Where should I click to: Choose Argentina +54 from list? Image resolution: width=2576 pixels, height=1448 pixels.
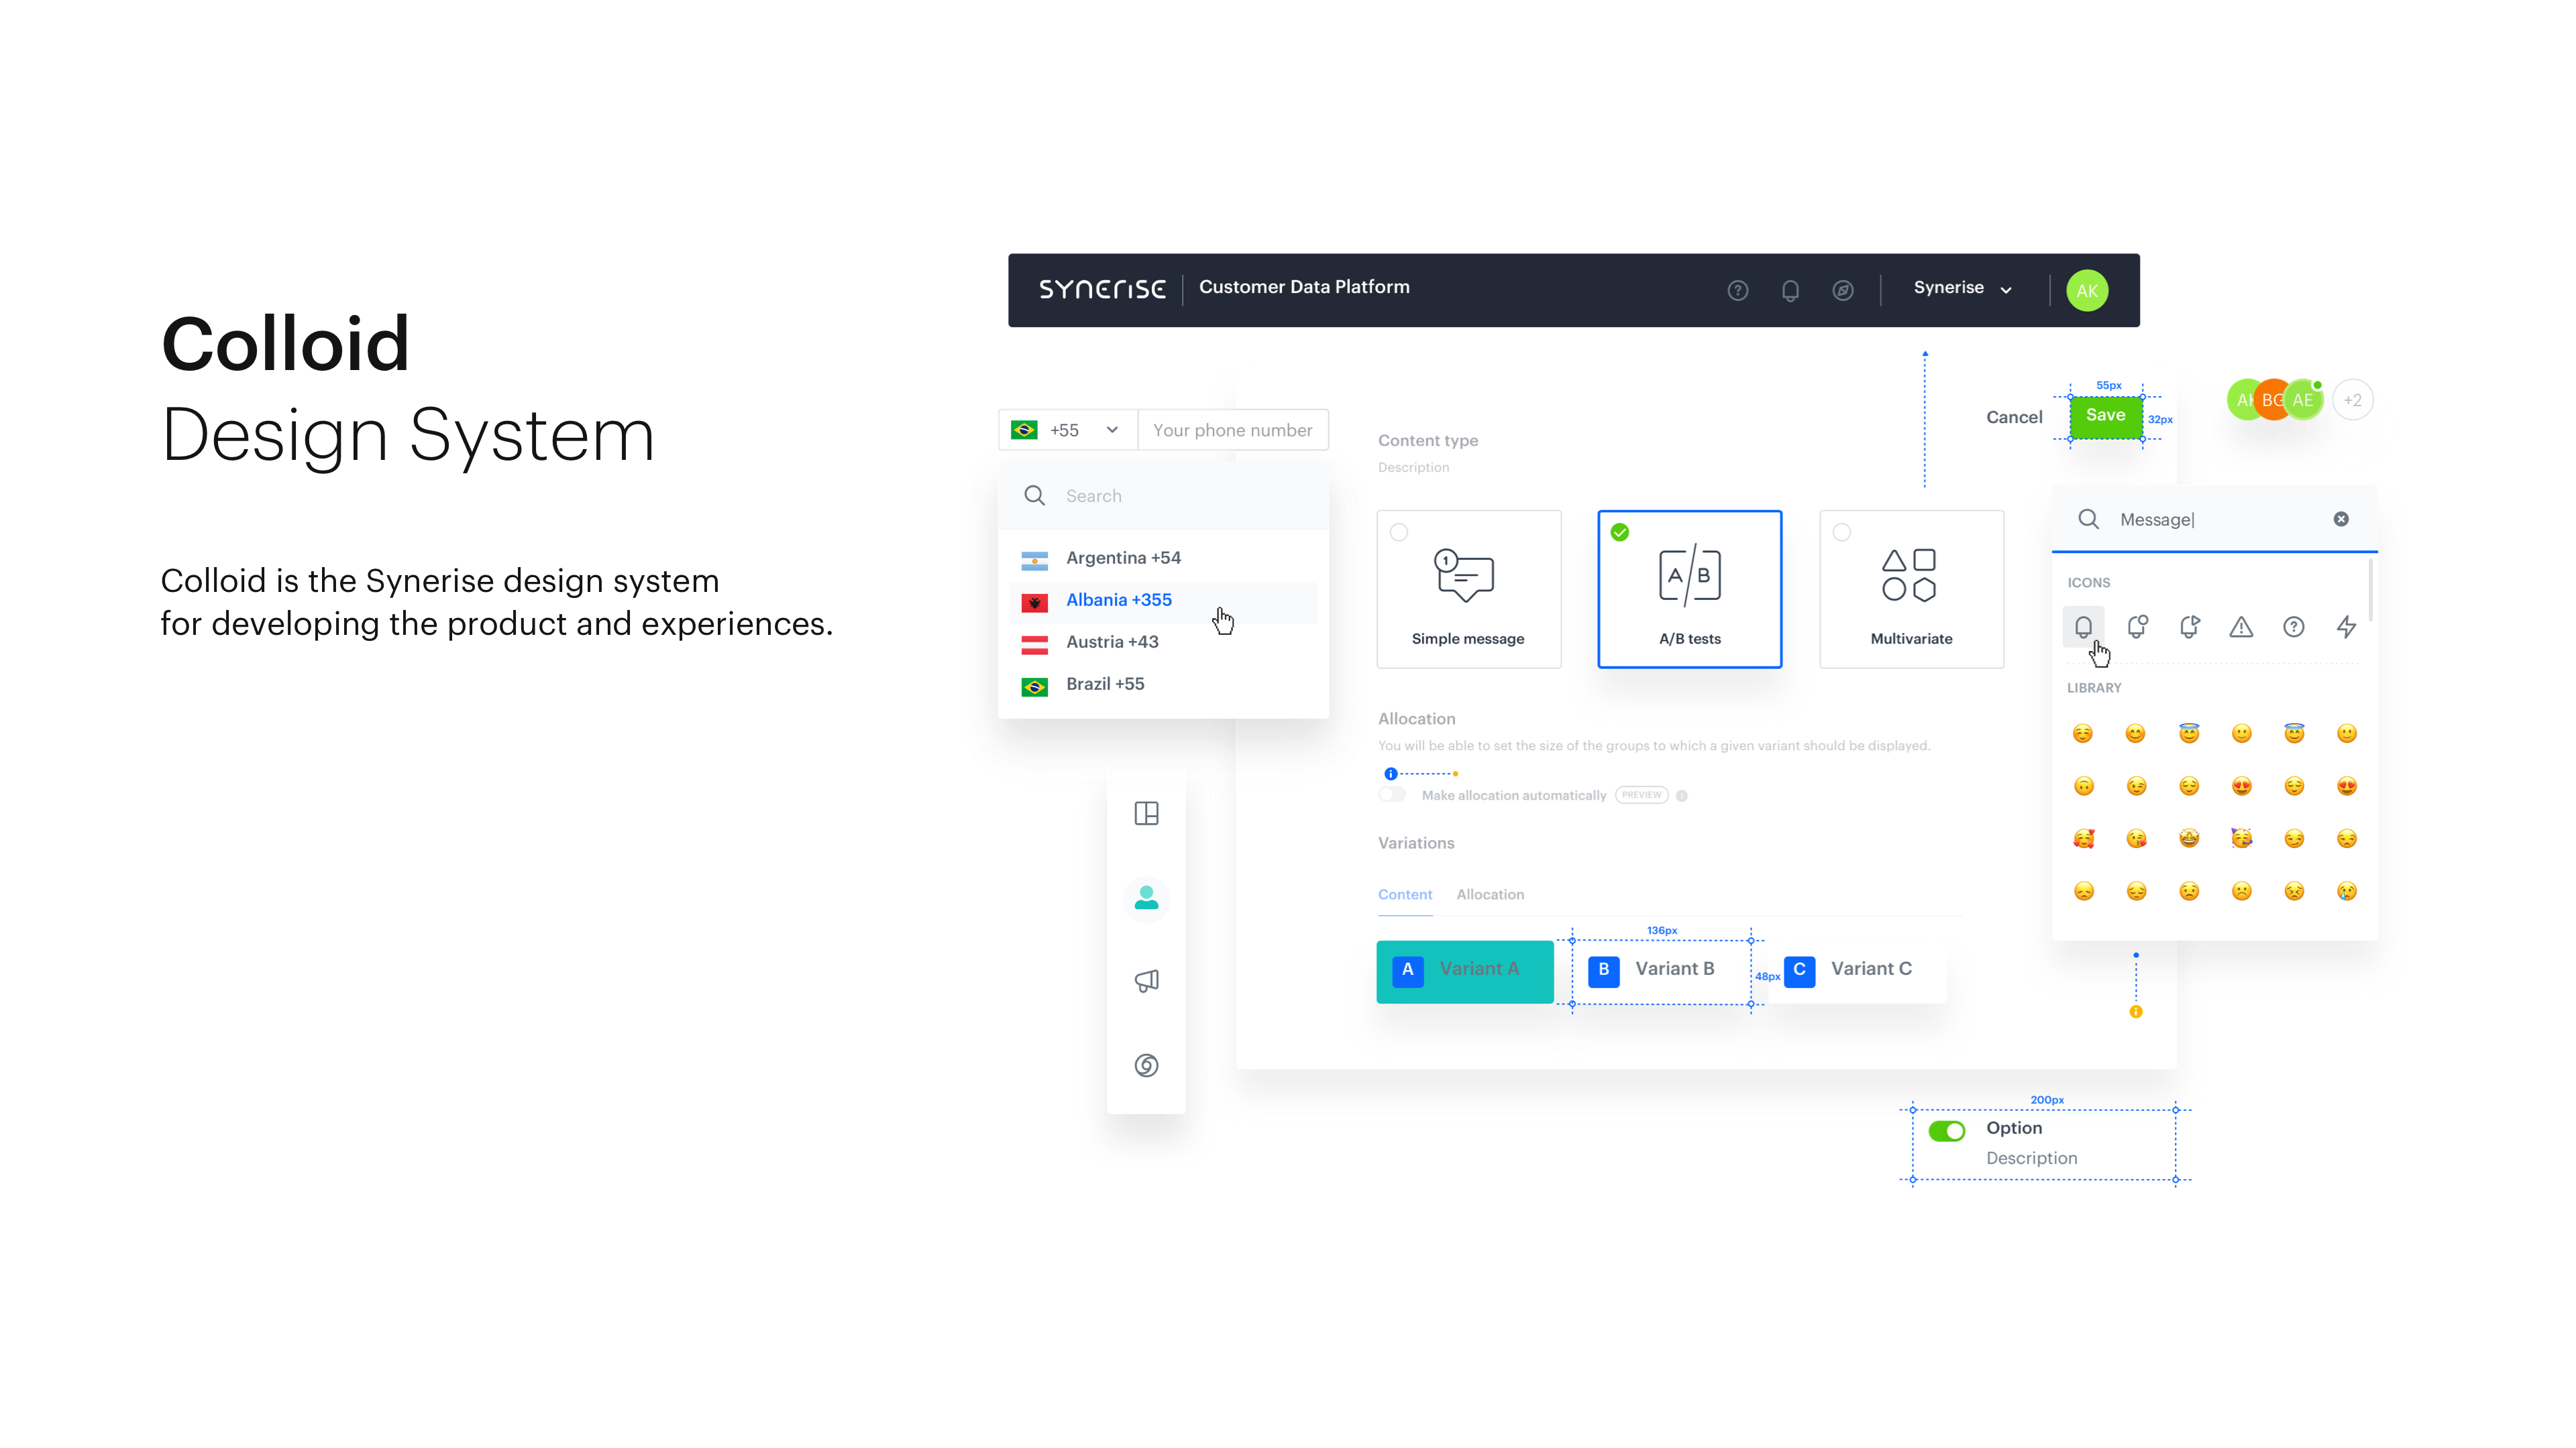pos(1163,558)
